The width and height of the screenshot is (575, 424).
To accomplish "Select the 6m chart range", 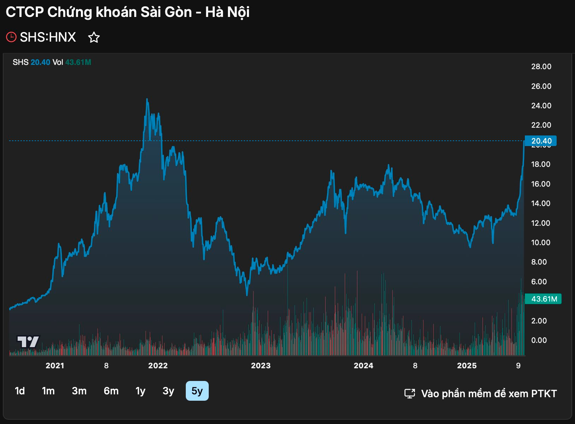I will pos(111,391).
